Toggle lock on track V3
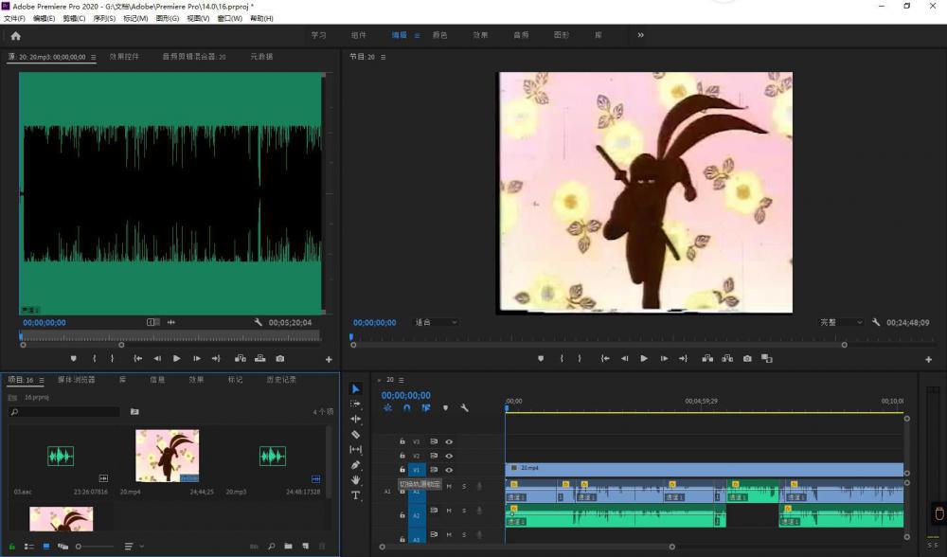 [402, 441]
